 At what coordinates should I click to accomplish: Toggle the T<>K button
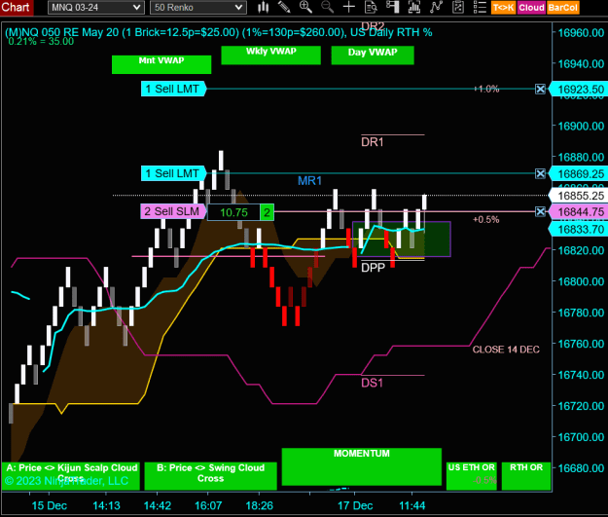click(x=504, y=8)
